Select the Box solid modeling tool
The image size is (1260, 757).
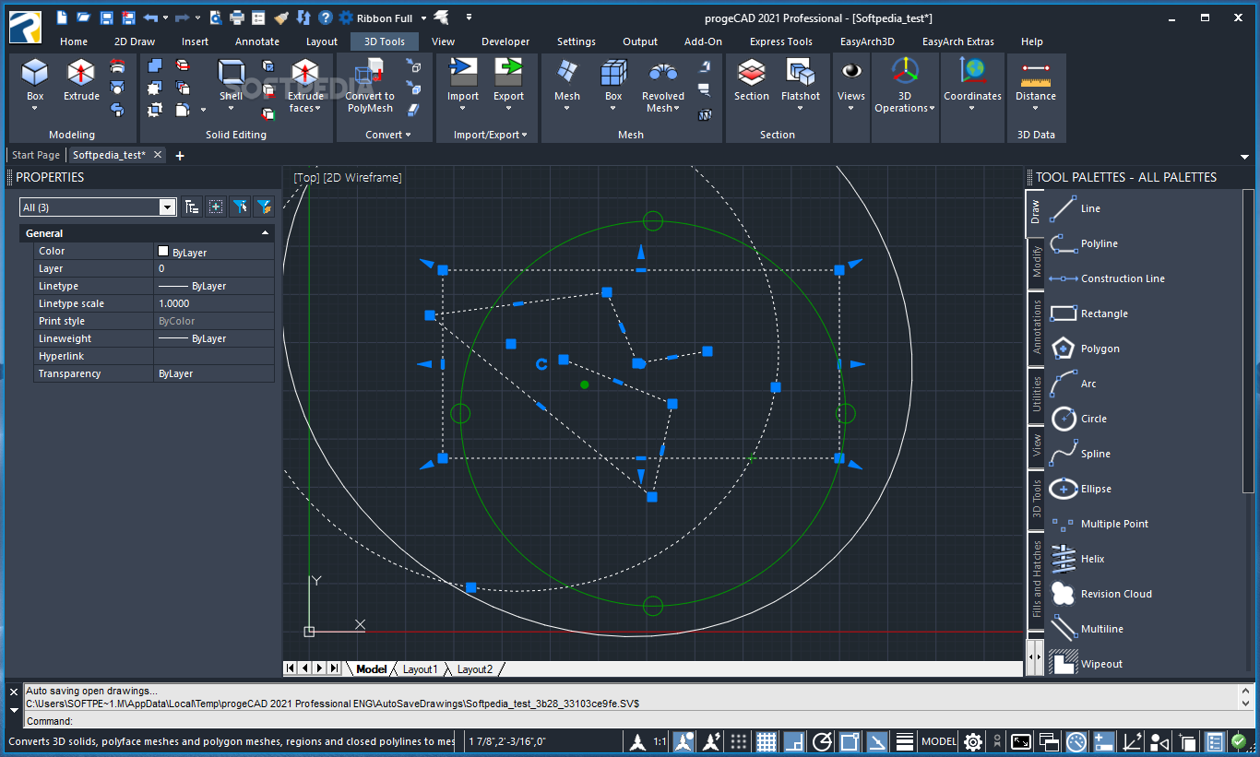tap(35, 80)
